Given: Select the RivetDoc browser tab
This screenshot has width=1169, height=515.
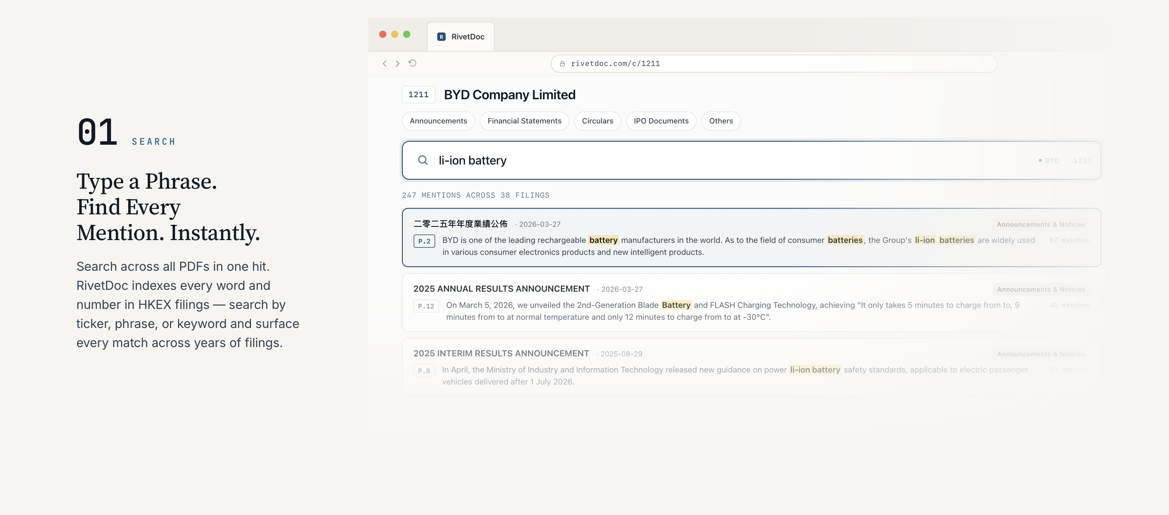Looking at the screenshot, I should (x=460, y=37).
